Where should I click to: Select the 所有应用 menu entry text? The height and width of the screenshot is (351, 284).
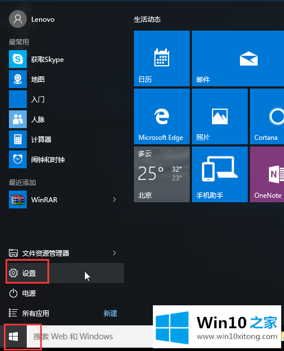coord(35,313)
